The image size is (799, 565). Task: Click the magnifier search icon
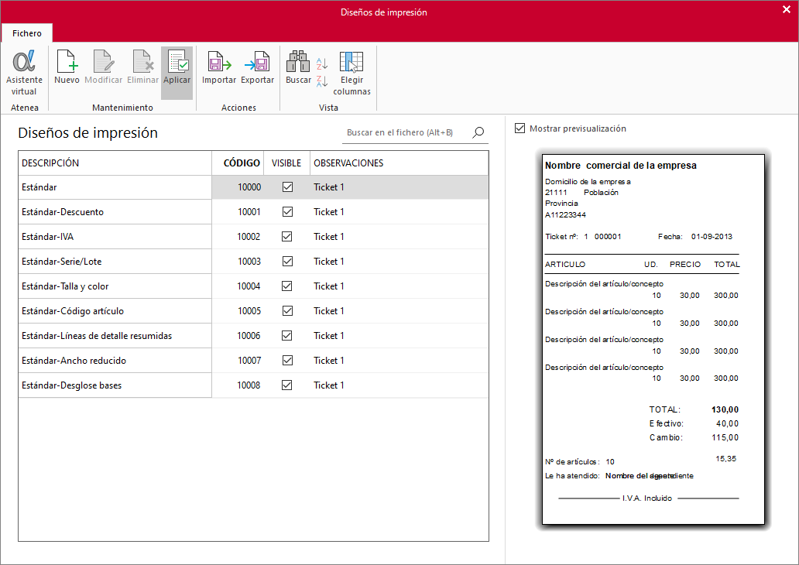click(x=478, y=132)
